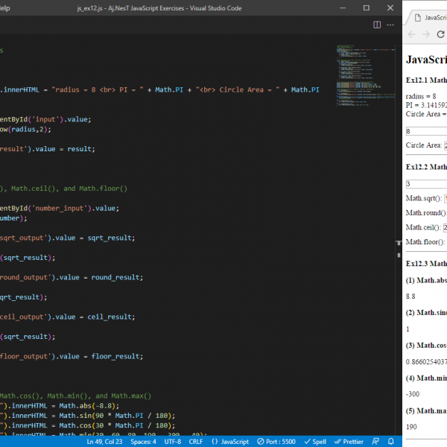Select the JavaScript language mode
Image resolution: width=447 pixels, height=447 pixels.
[230, 441]
